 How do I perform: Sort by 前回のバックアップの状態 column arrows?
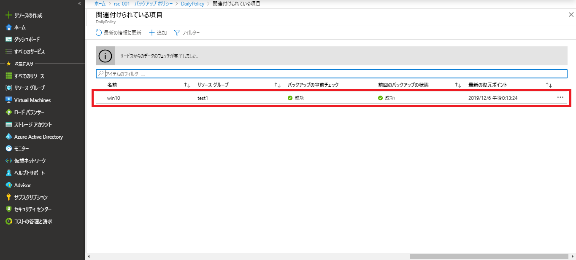(458, 85)
